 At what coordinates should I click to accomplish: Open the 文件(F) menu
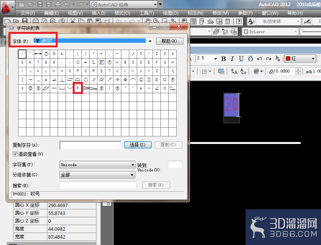pos(28,13)
